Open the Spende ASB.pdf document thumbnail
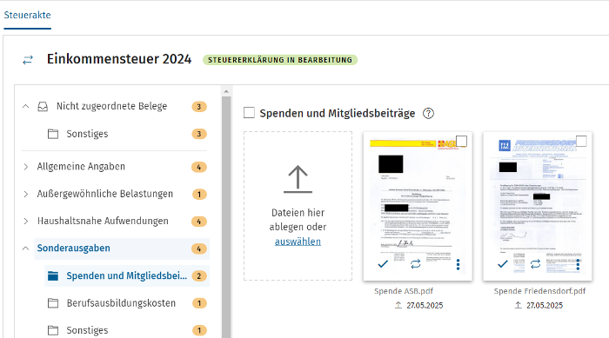The image size is (609, 338). [418, 206]
